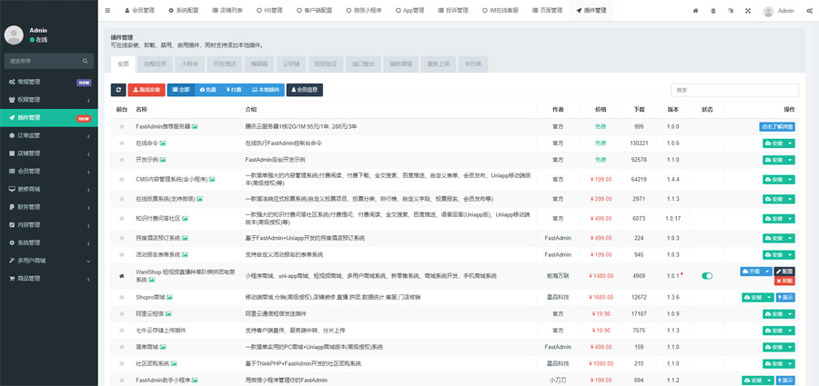The image size is (819, 386).
Task: Click the home icon in top-right header
Action: 696,11
